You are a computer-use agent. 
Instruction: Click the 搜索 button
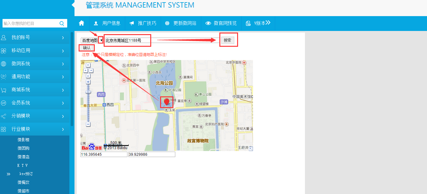(x=227, y=40)
